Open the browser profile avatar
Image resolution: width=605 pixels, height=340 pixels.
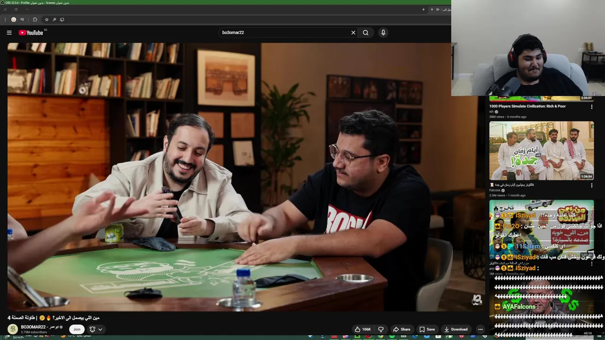(13, 19)
